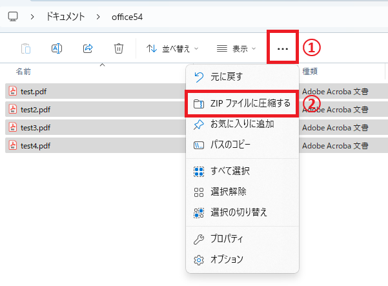This screenshot has height=286, width=388.
Task: Open the 並べ替え sort dropdown
Action: point(172,48)
